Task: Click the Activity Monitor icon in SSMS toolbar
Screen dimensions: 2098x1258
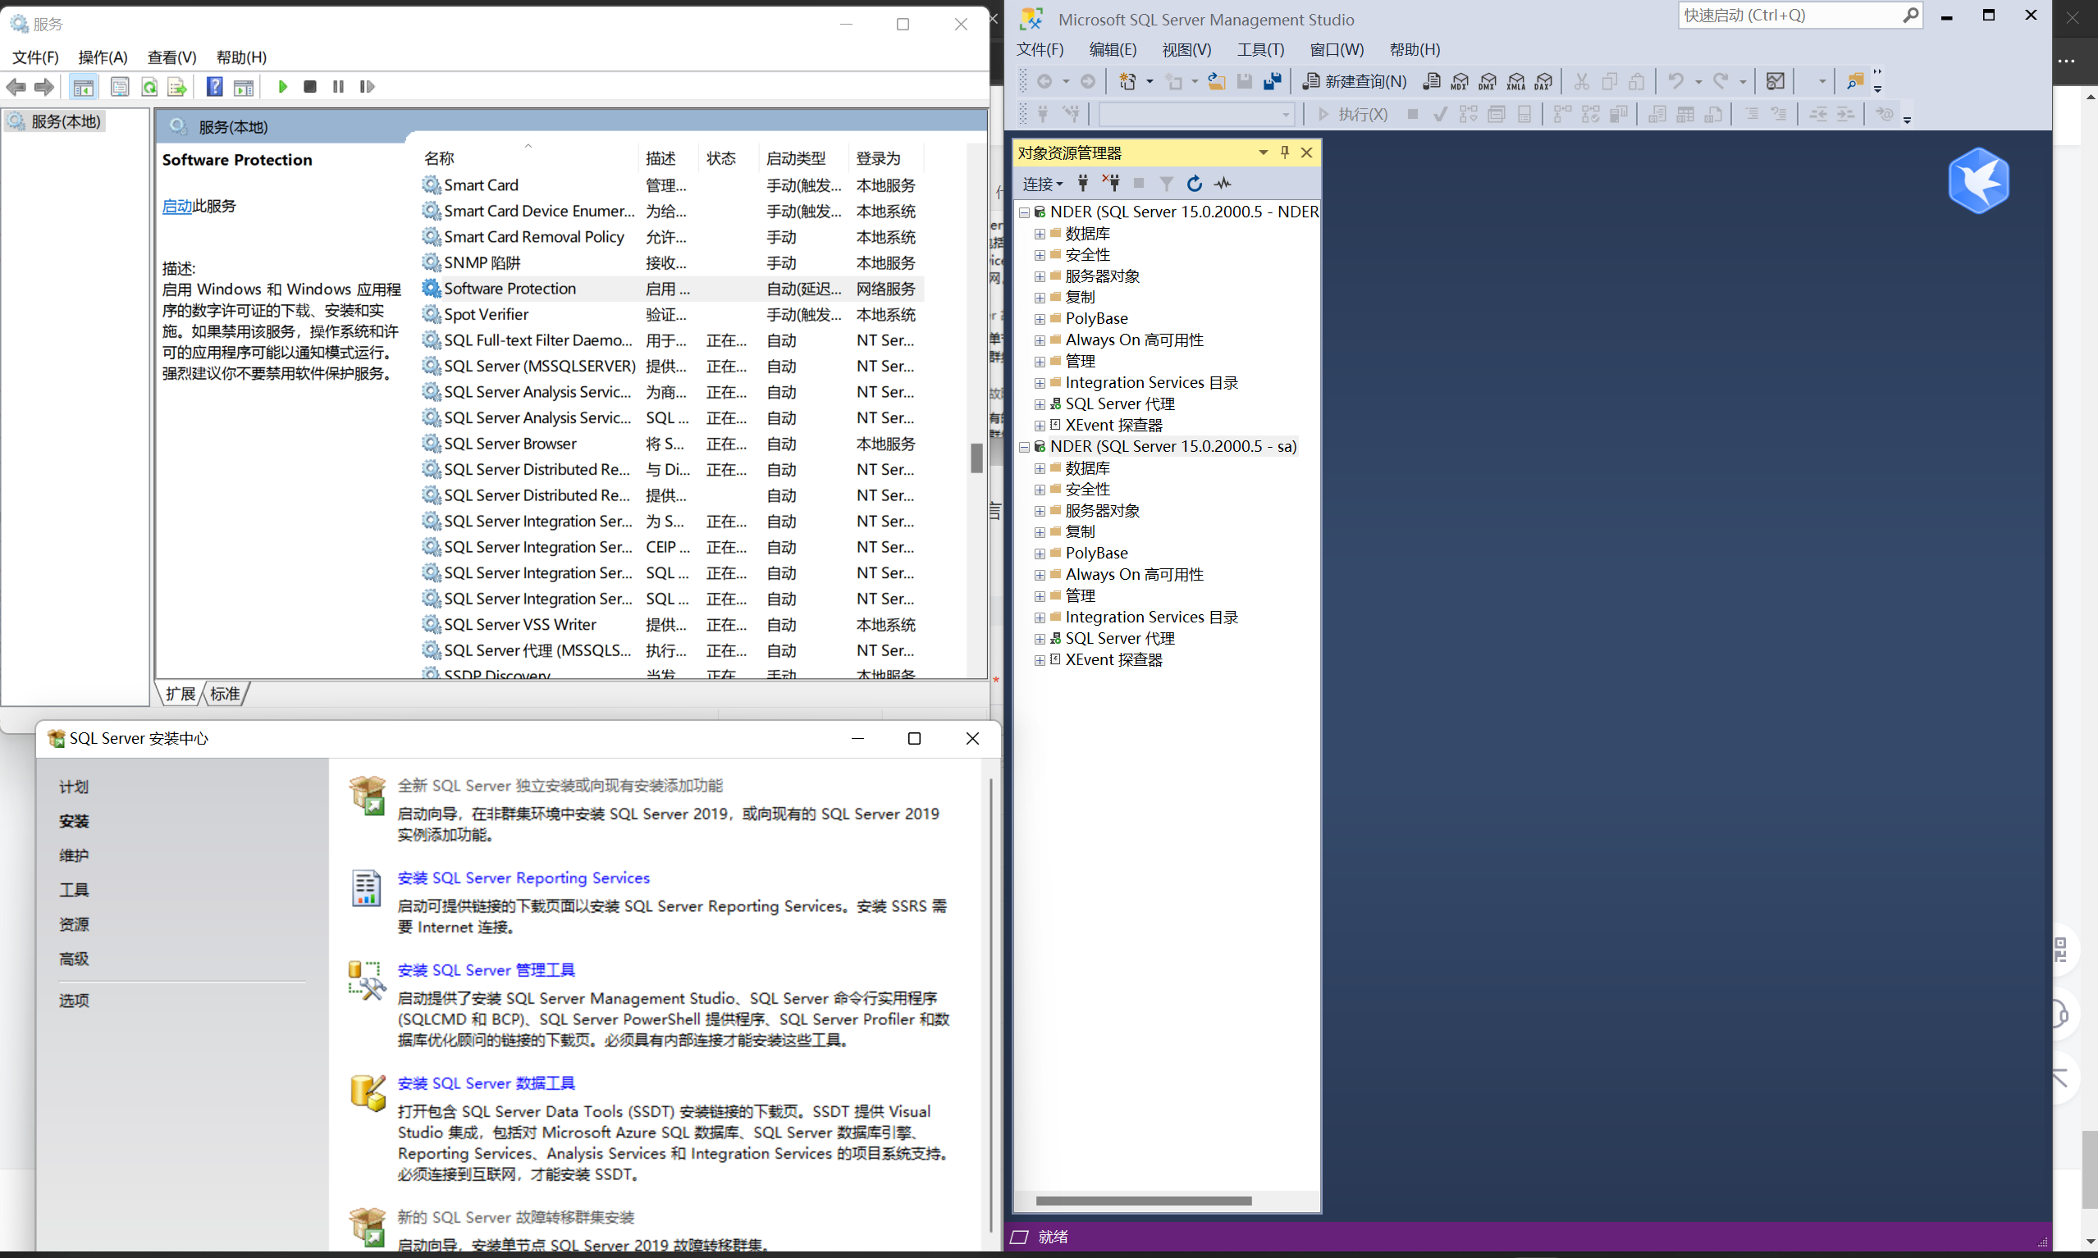Action: pos(1775,81)
